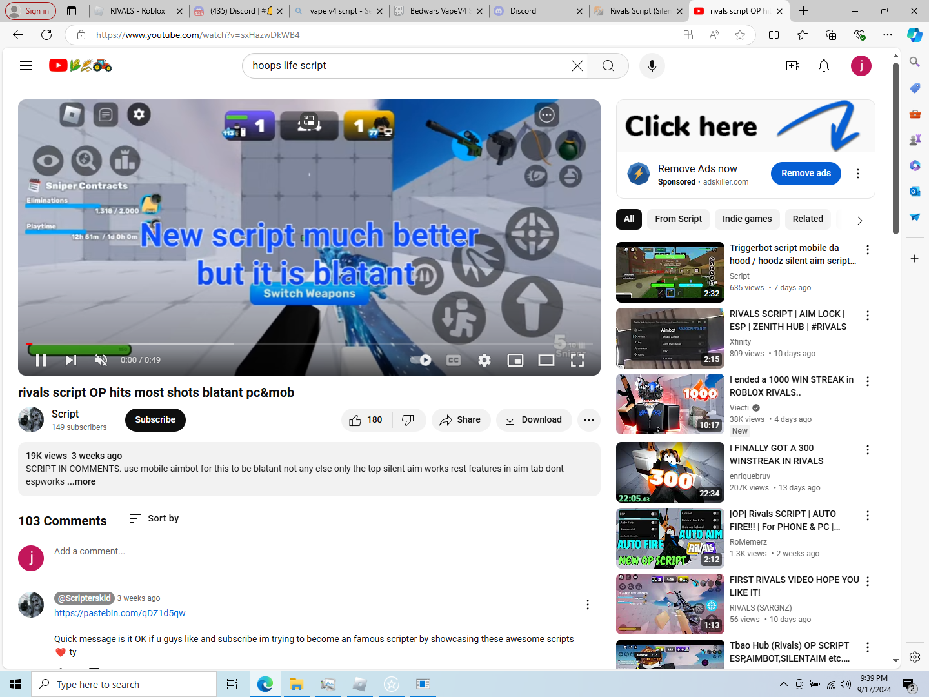Open the Outlook sidebar icon
The width and height of the screenshot is (929, 697).
pyautogui.click(x=915, y=191)
